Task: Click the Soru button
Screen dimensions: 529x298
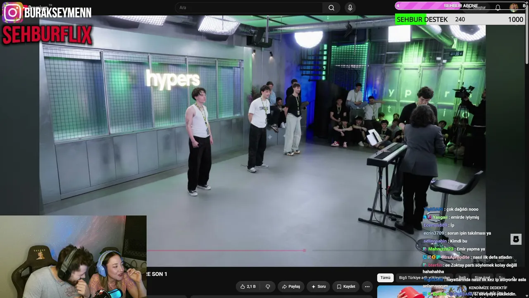Action: [318, 286]
